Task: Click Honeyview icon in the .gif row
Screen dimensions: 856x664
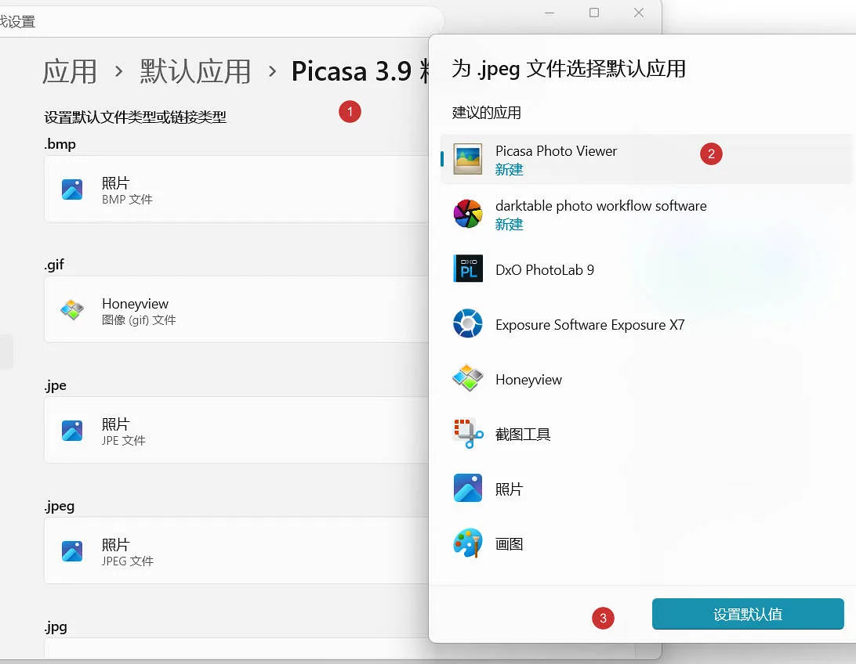Action: (72, 309)
